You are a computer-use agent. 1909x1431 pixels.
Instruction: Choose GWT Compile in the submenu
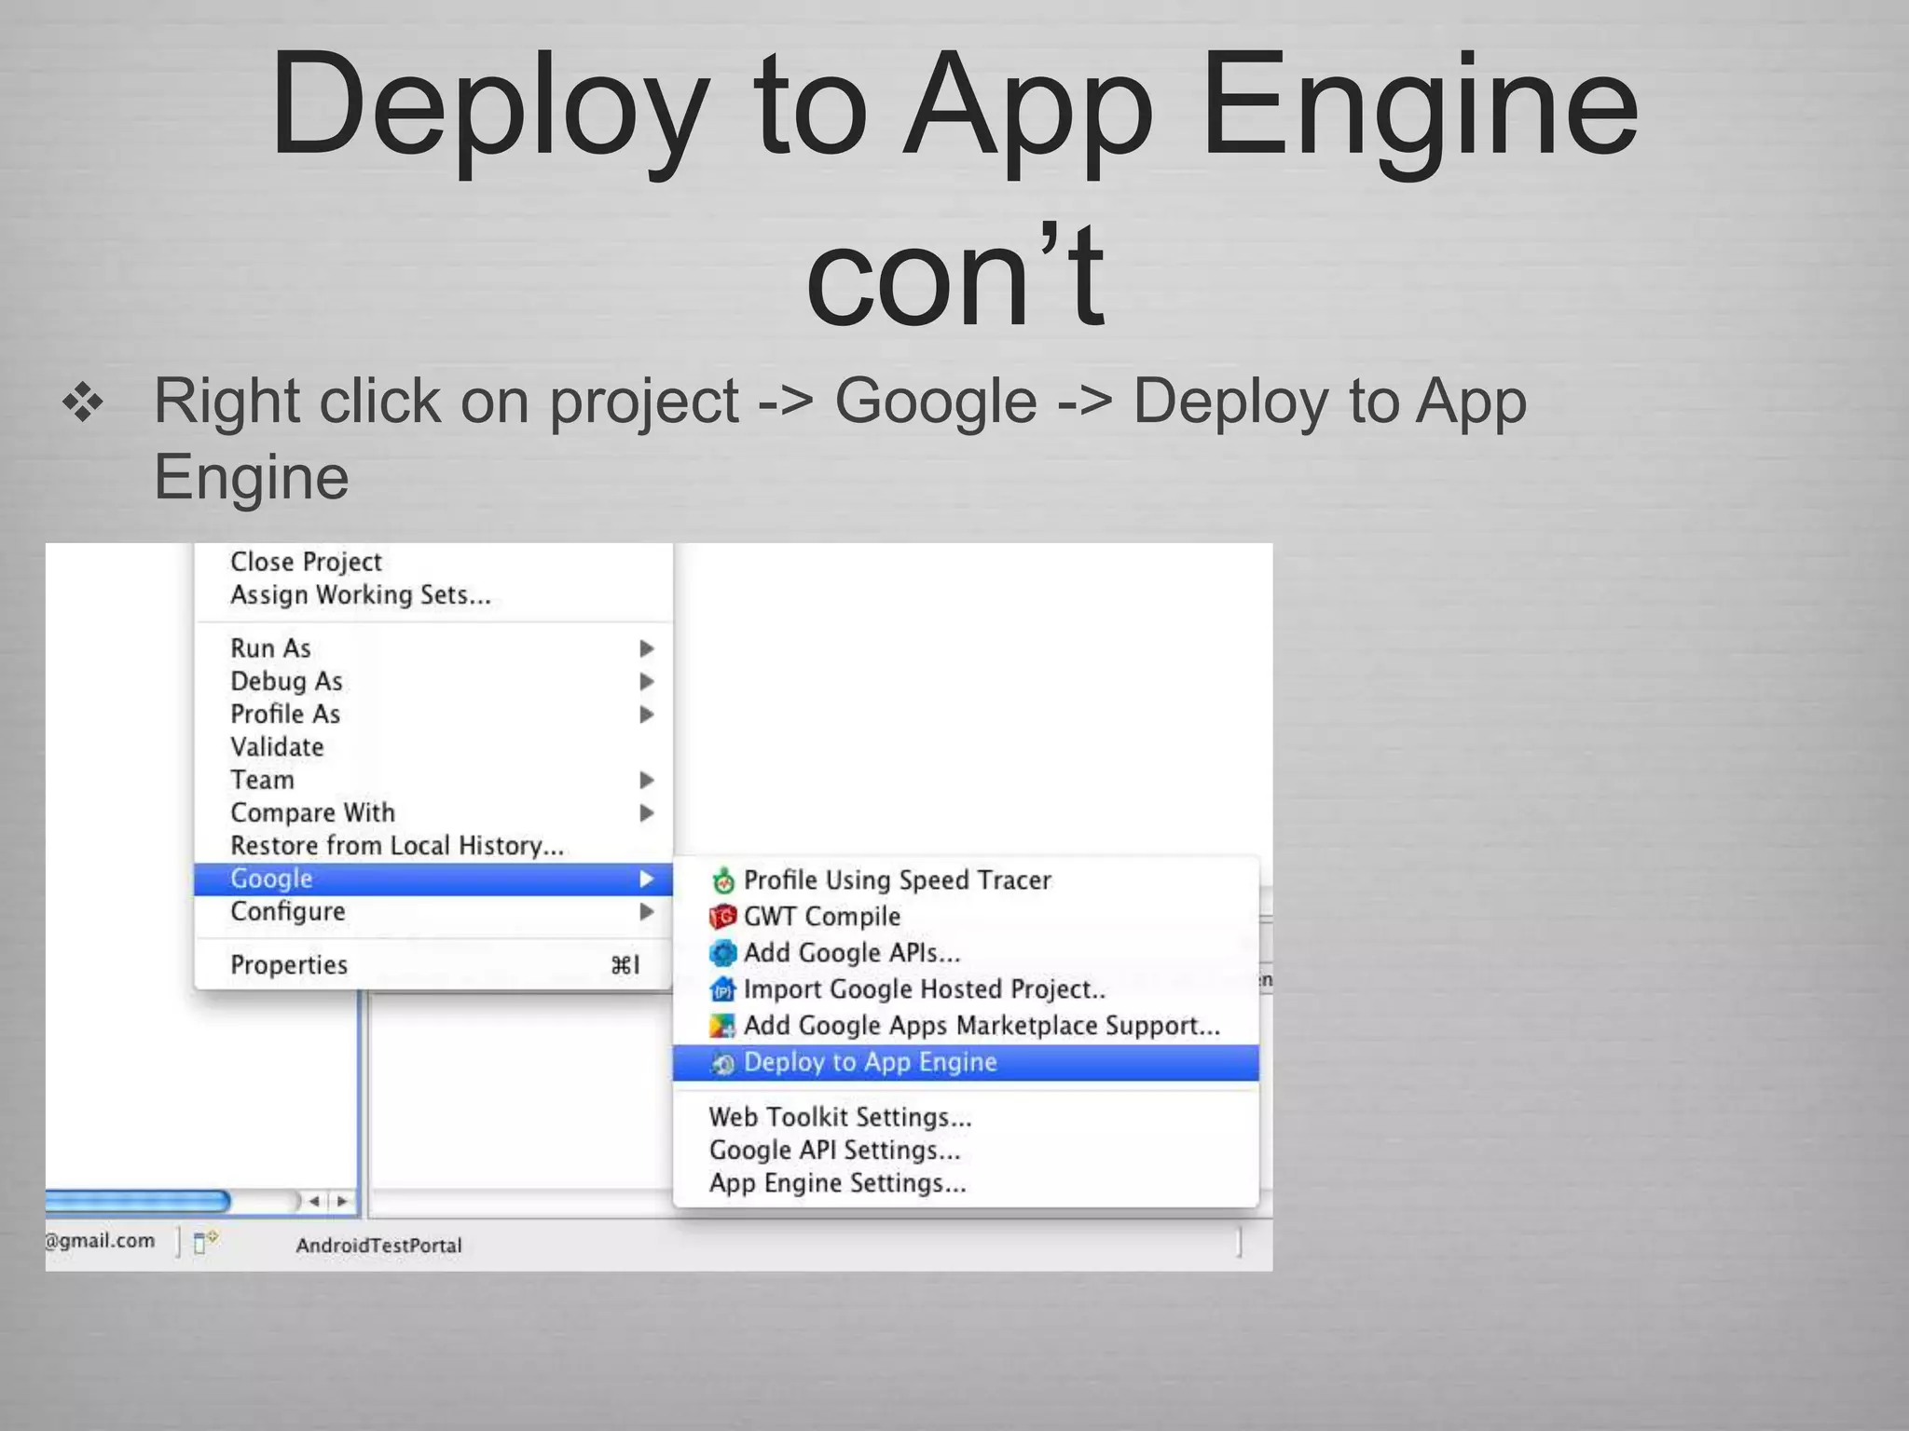(x=966, y=917)
